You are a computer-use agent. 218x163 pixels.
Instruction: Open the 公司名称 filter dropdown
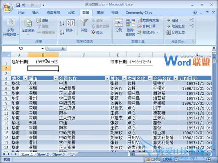pyautogui.click(x=107, y=78)
